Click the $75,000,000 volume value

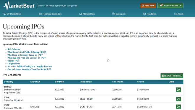pyautogui.click(x=143, y=90)
